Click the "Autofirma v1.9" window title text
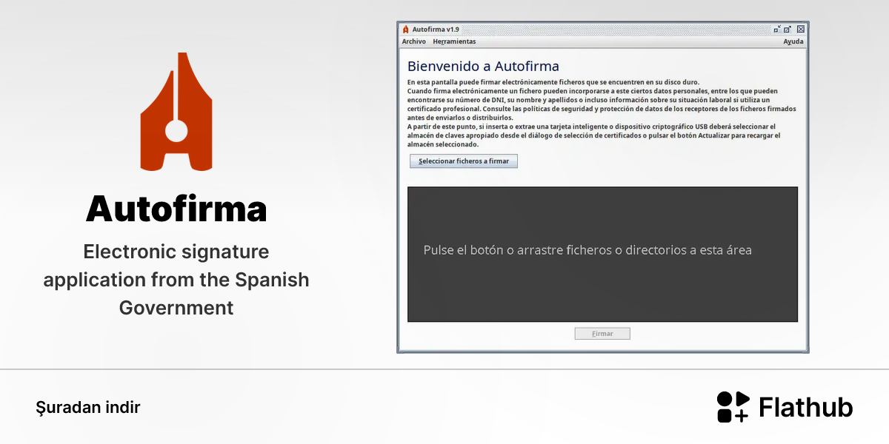Image resolution: width=889 pixels, height=444 pixels. pyautogui.click(x=436, y=30)
